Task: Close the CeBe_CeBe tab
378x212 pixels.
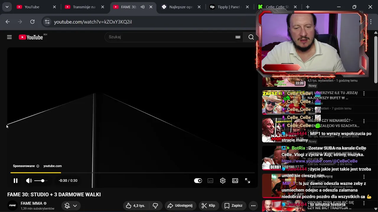Action: point(295,7)
